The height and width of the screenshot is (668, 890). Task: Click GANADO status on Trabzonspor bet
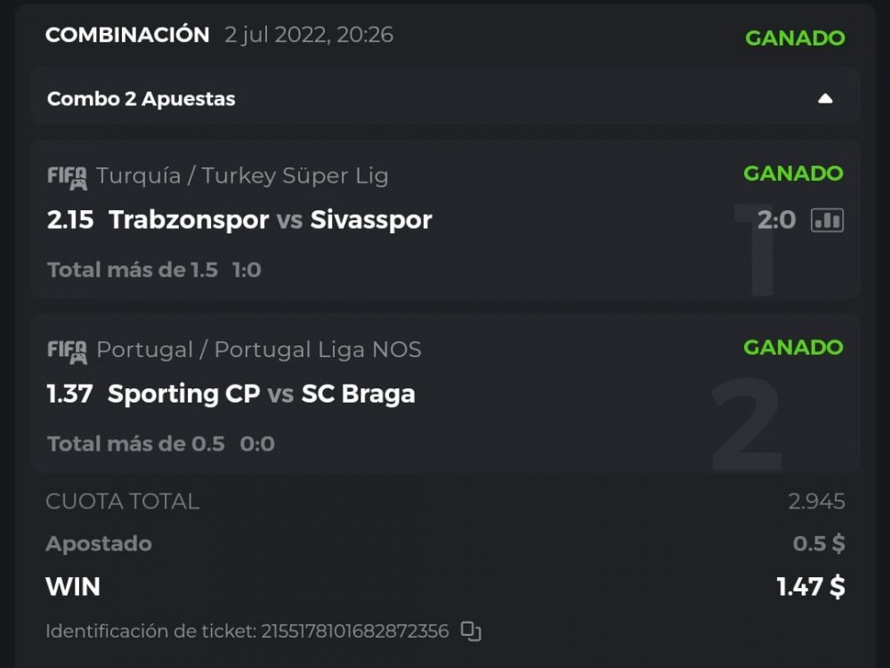click(x=793, y=174)
